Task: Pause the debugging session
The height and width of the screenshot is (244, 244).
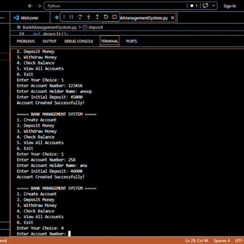Action: click(x=71, y=17)
